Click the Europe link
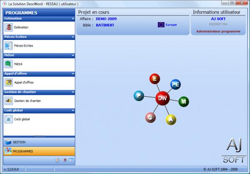This screenshot has height=174, width=250. click(x=171, y=25)
